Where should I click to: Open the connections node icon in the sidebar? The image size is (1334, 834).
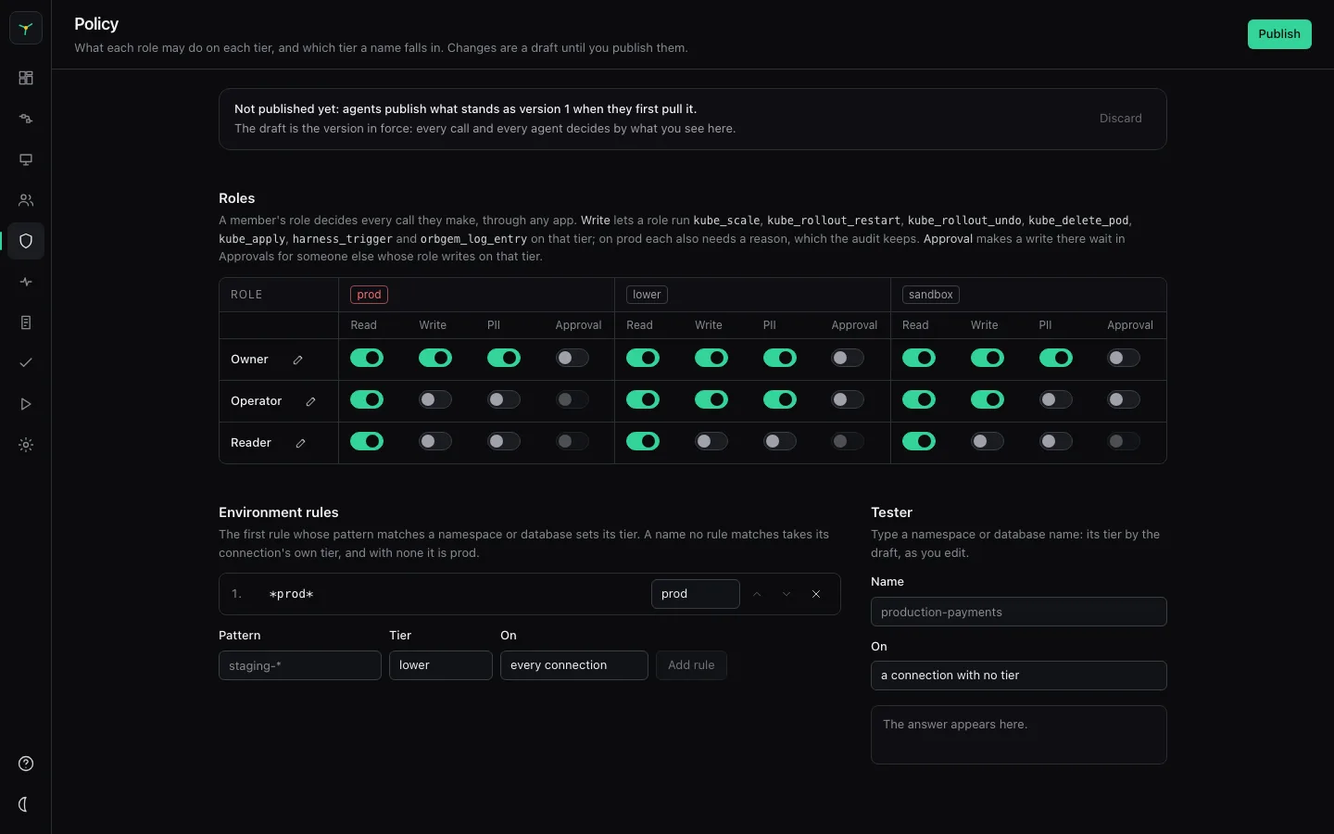26,119
